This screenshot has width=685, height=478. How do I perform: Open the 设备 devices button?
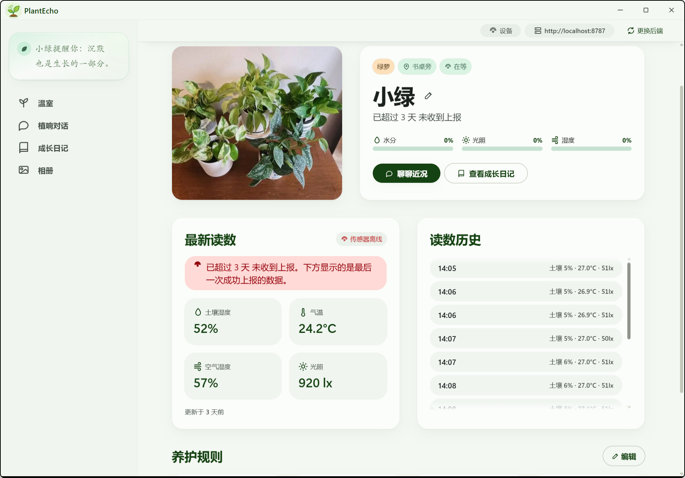[501, 31]
